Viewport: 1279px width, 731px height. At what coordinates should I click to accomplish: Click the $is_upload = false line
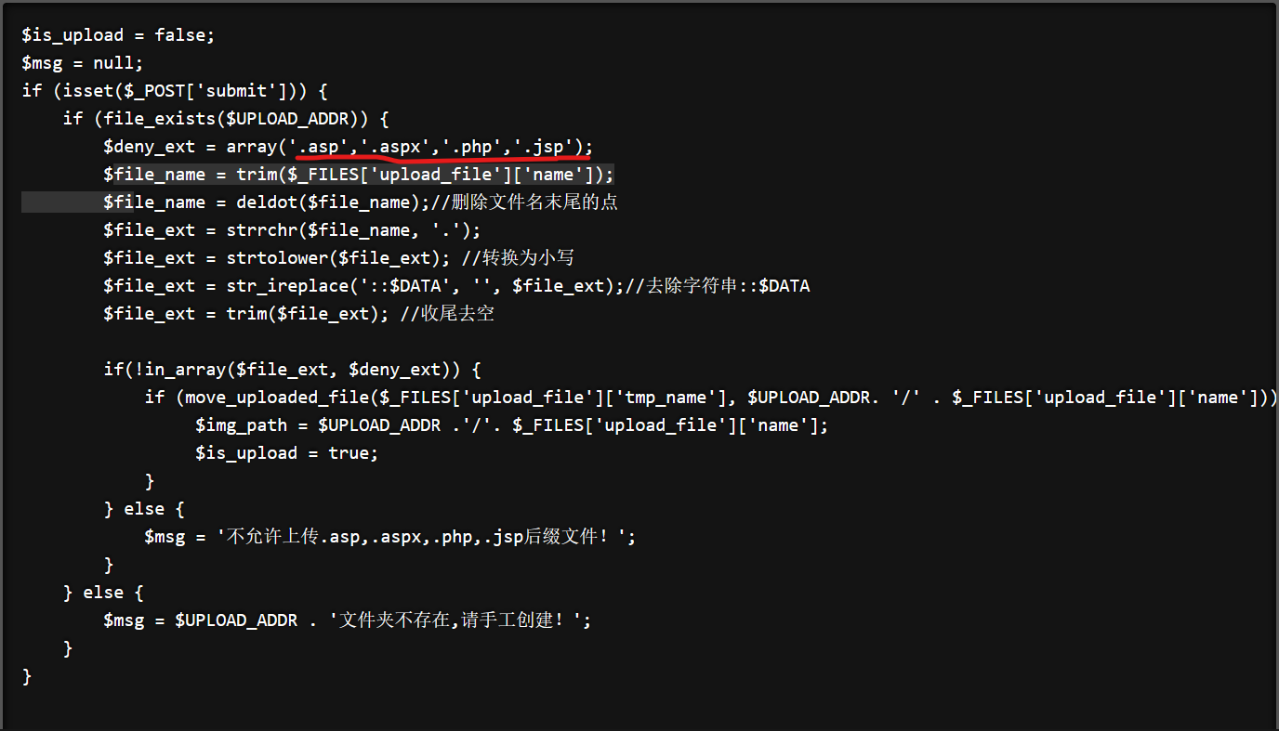point(118,35)
